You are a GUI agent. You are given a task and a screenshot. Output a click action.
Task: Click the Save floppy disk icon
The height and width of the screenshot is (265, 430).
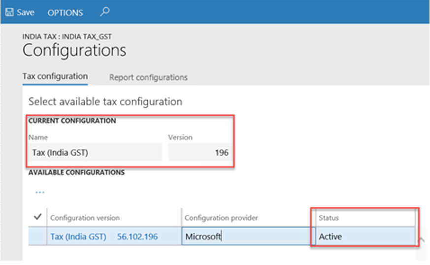point(9,12)
